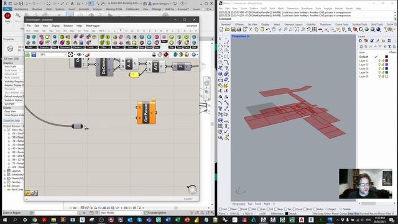Switch to Front viewport tab in Rhino
The width and height of the screenshot is (398, 224).
[x=258, y=203]
